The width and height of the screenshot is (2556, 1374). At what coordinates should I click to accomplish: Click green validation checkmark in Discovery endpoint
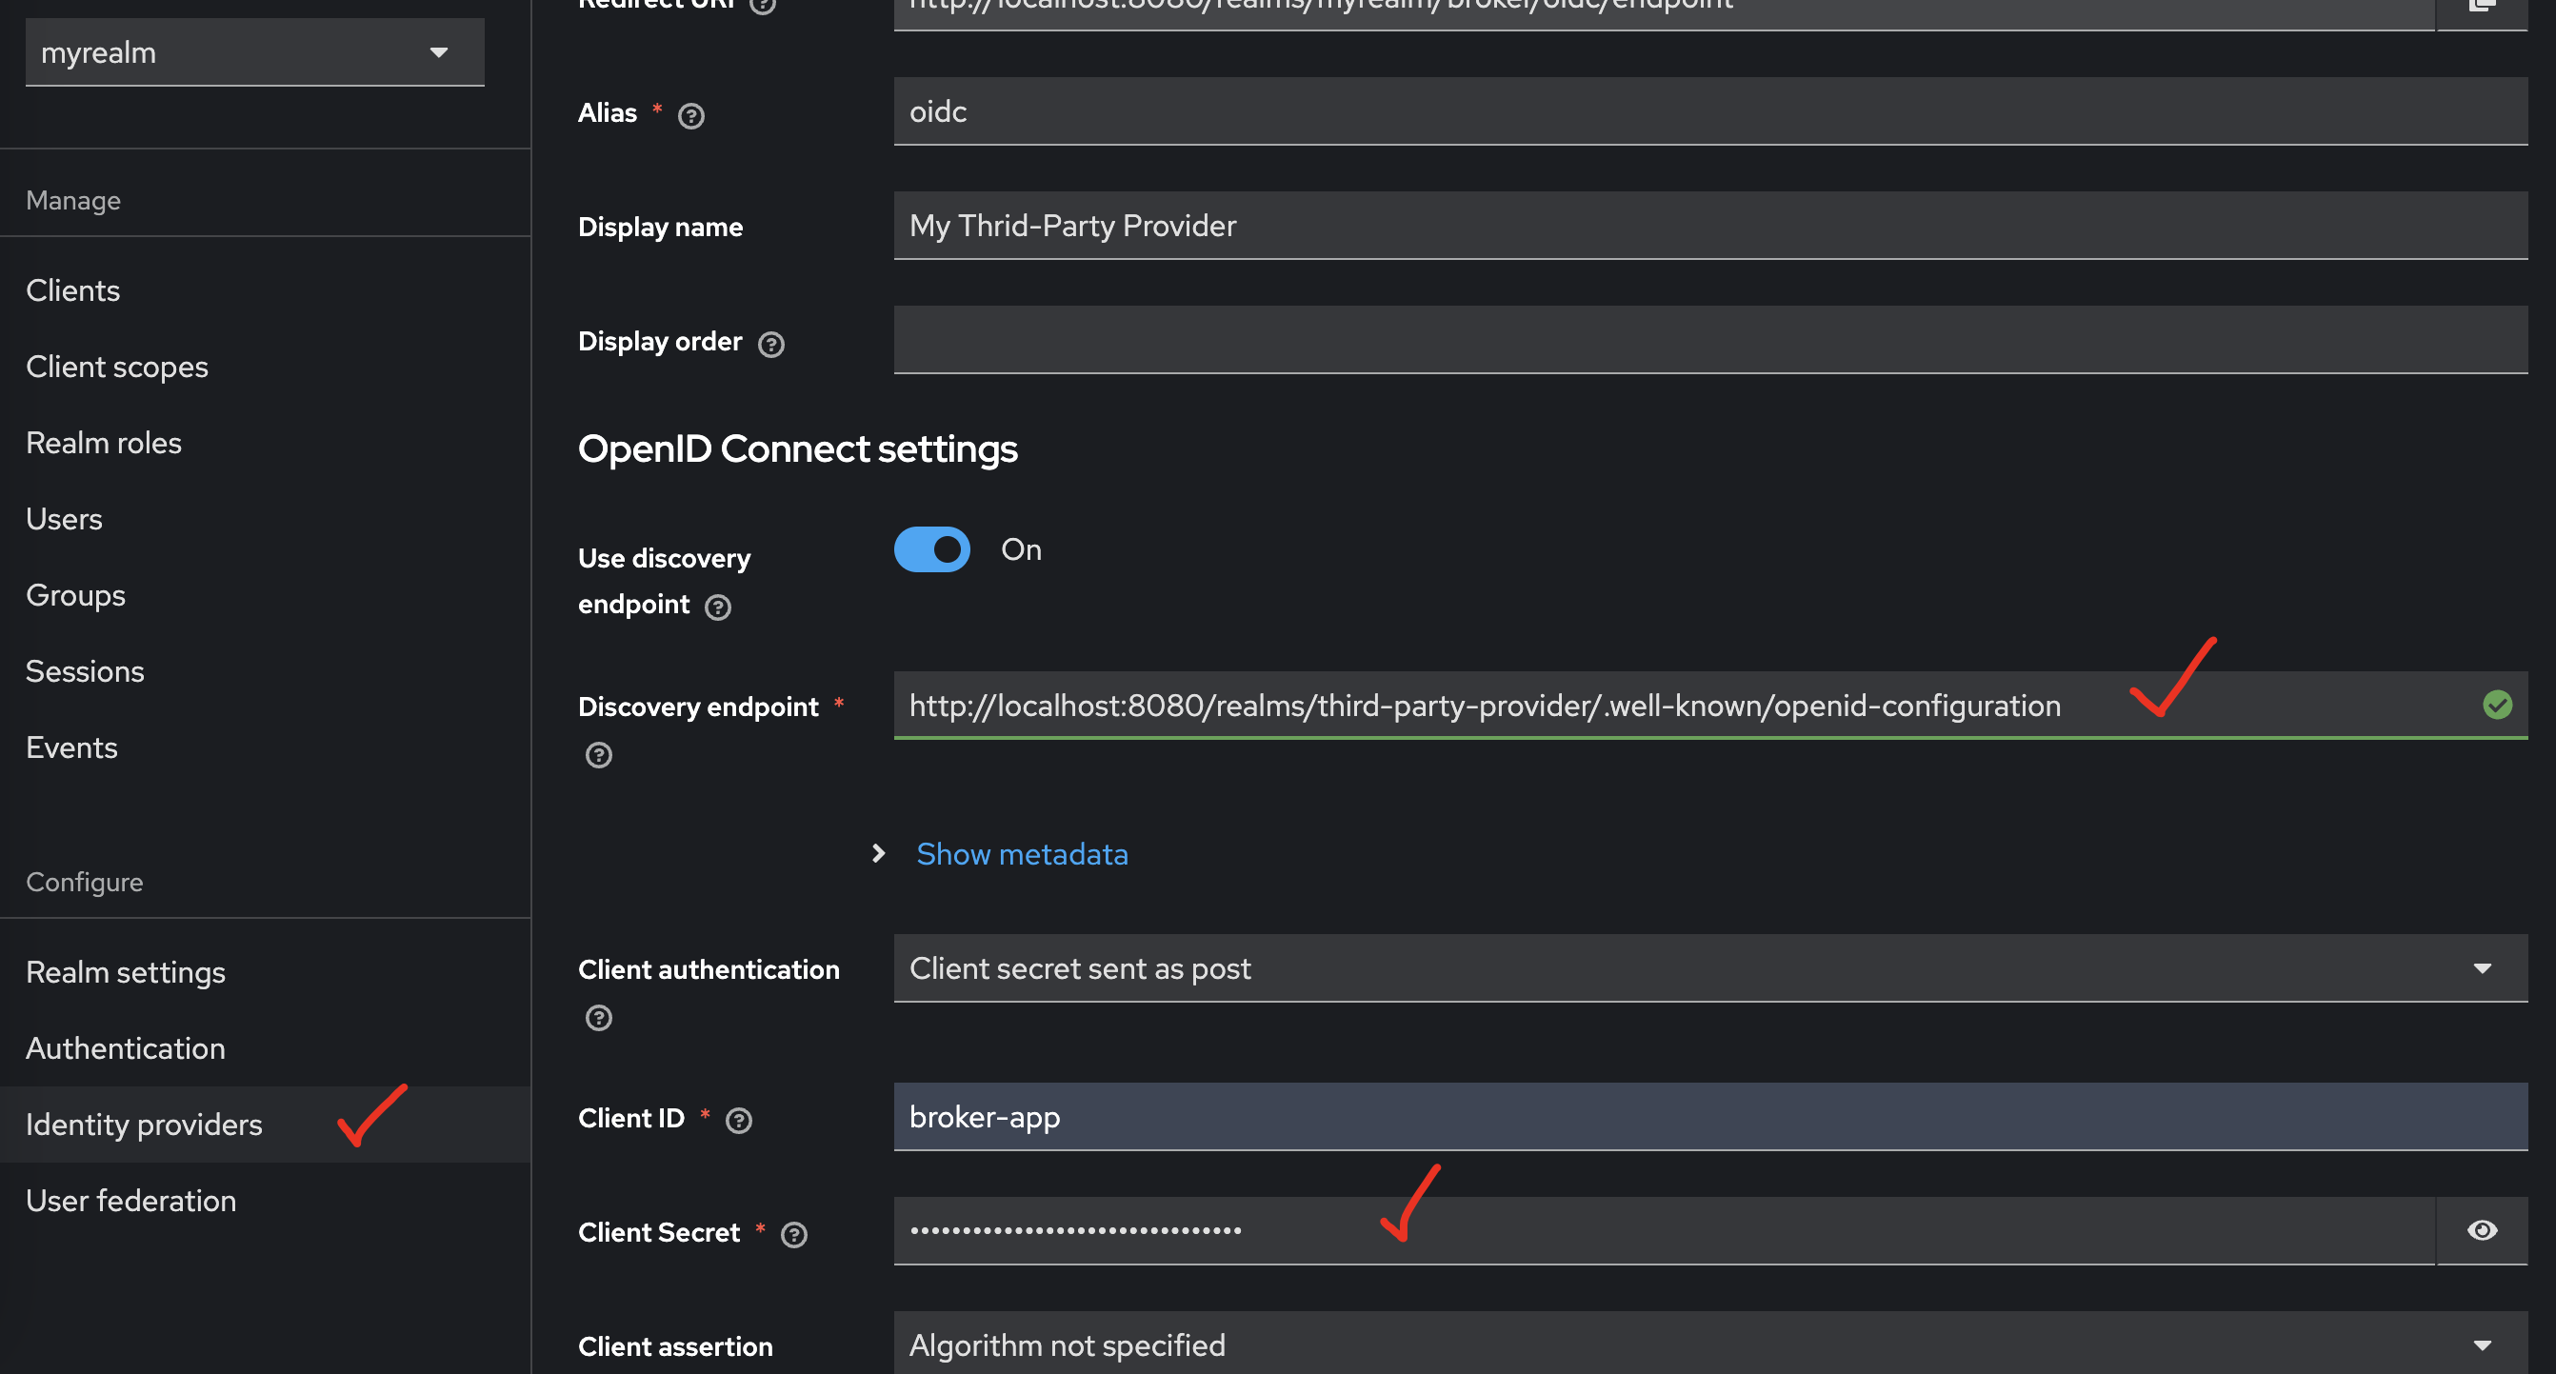2496,706
